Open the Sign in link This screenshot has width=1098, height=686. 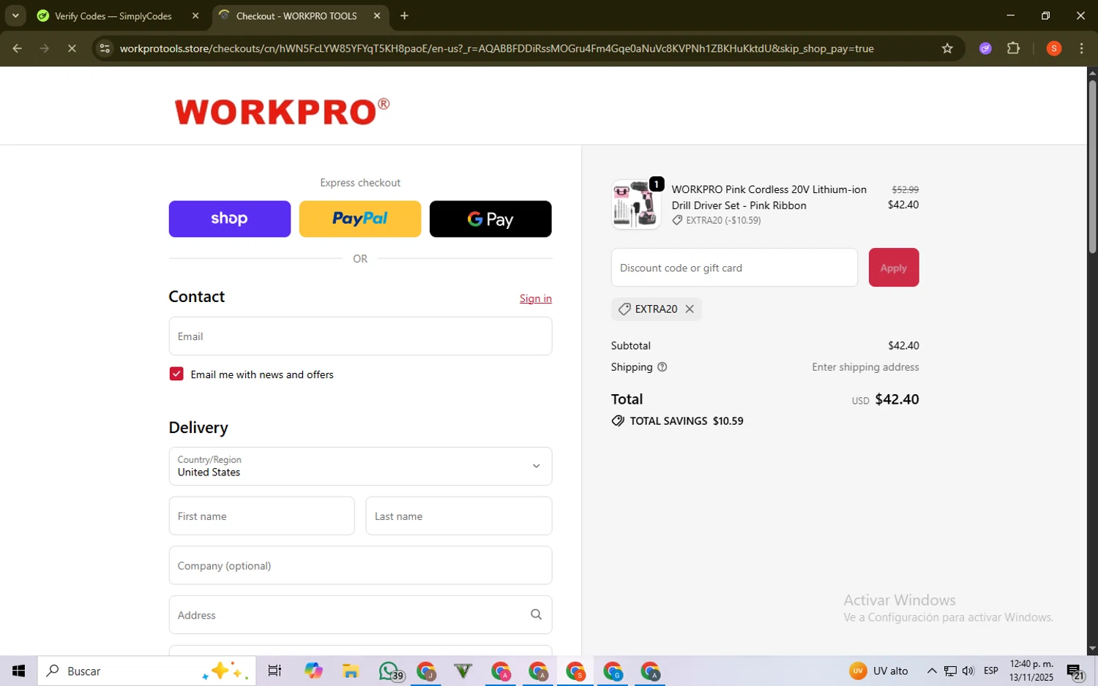pyautogui.click(x=535, y=298)
